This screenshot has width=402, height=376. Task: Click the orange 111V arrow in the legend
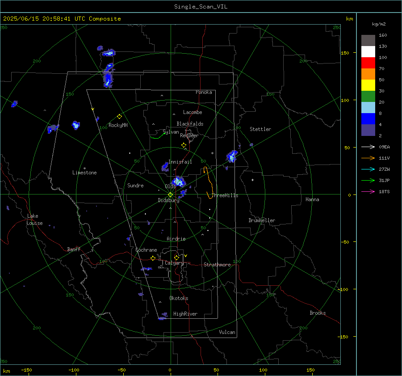coord(368,158)
